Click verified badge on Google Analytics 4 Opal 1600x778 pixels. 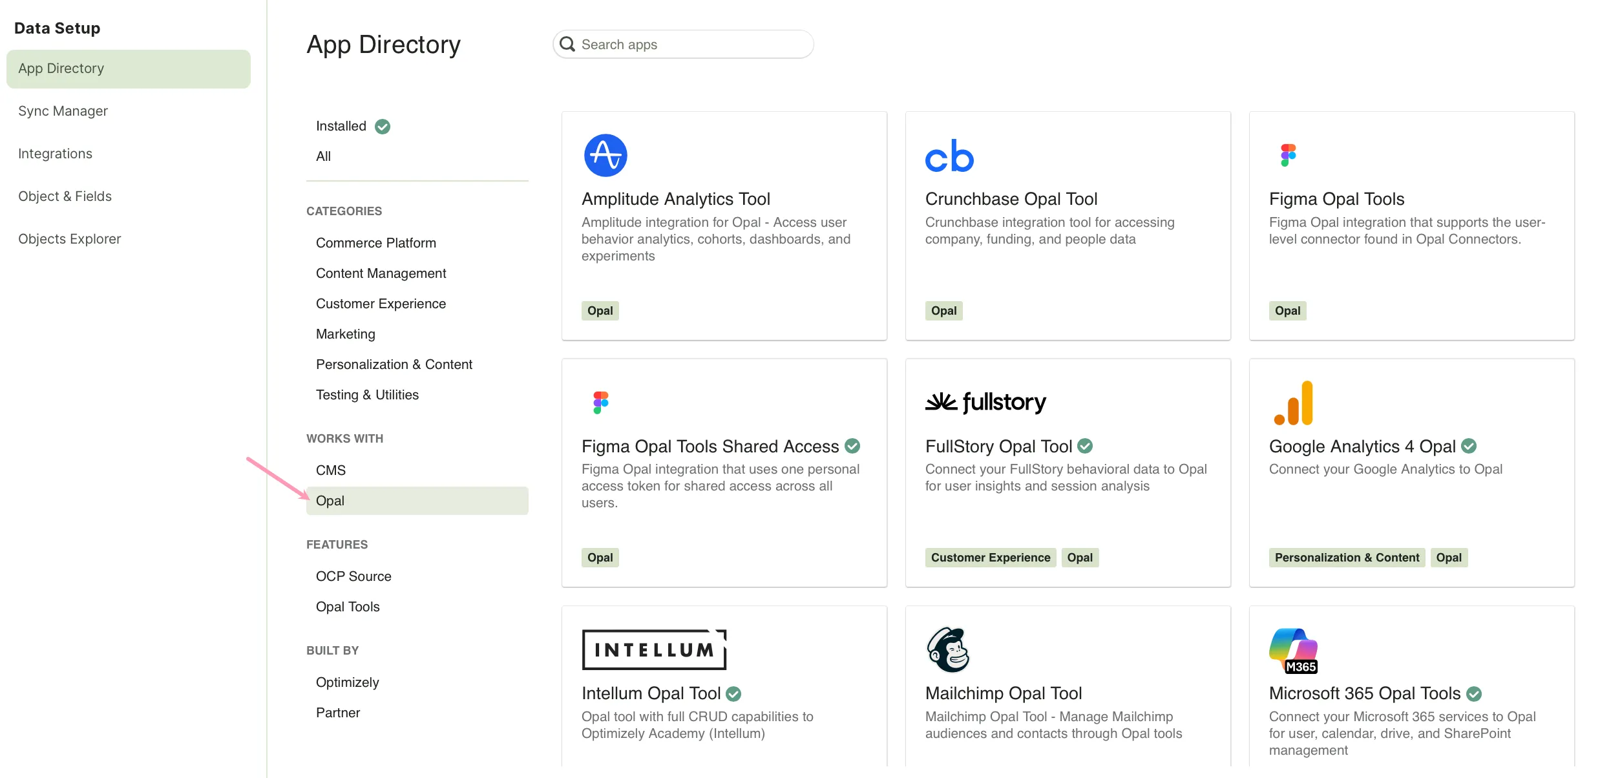coord(1469,446)
